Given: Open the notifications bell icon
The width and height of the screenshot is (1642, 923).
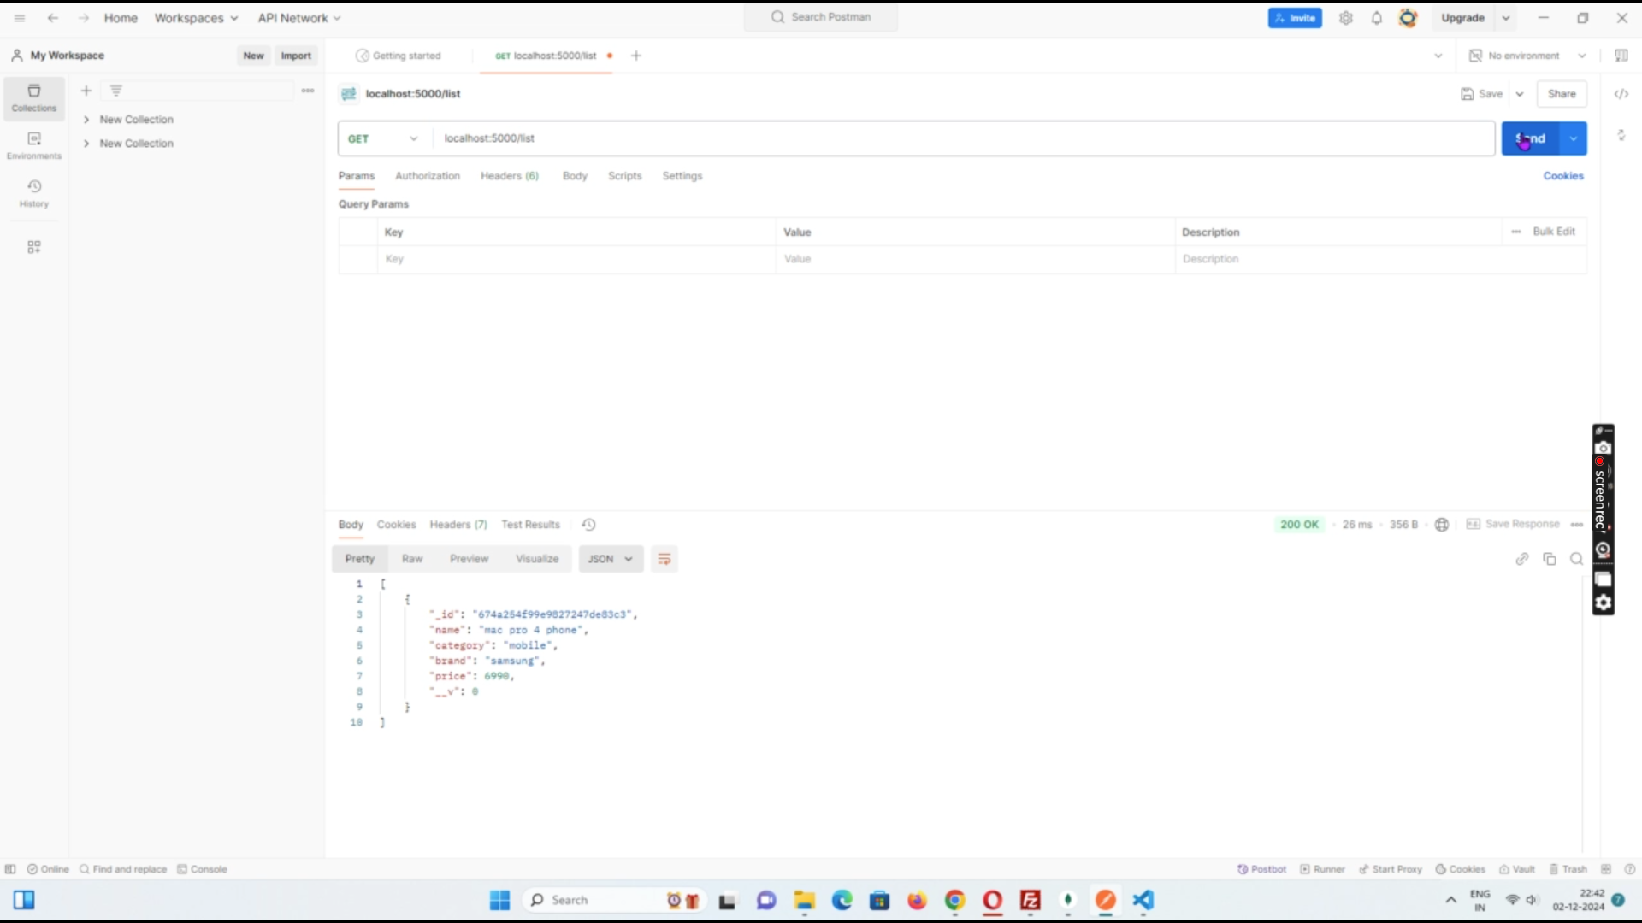Looking at the screenshot, I should pos(1377,18).
